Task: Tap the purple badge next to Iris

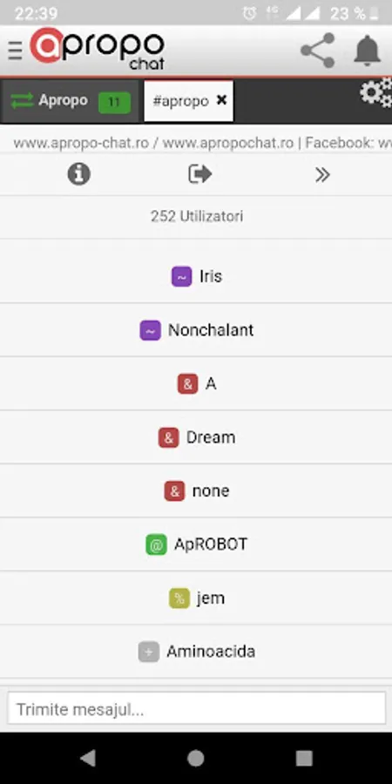Action: click(x=181, y=276)
